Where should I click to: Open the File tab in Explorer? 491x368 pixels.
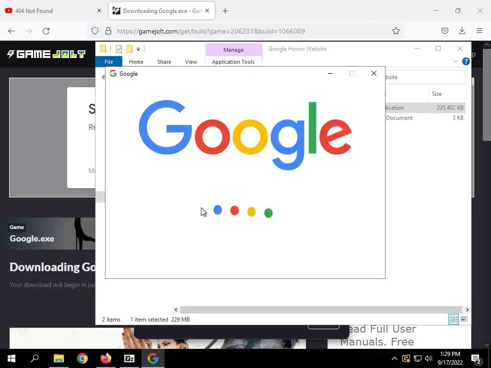(109, 62)
